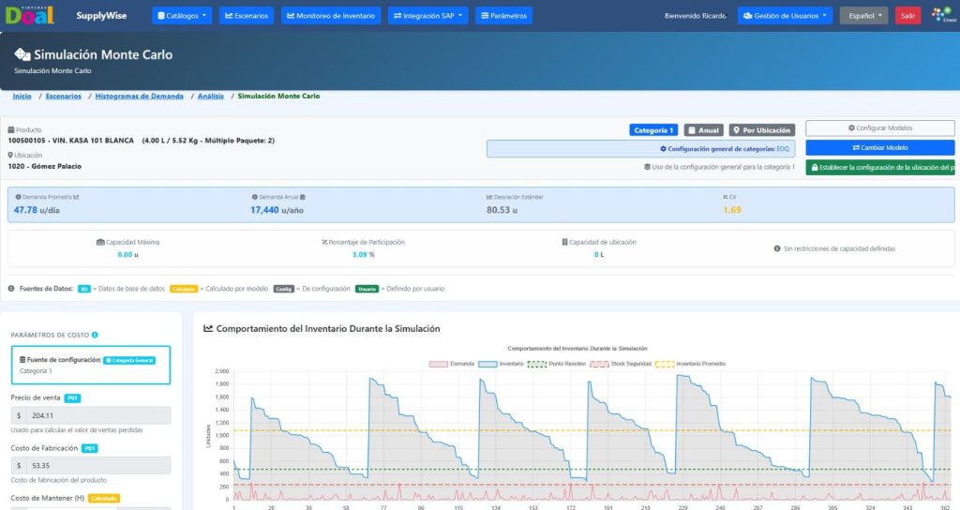Click the Eriwal logo icon in top corner
The height and width of the screenshot is (510, 960).
click(x=941, y=16)
